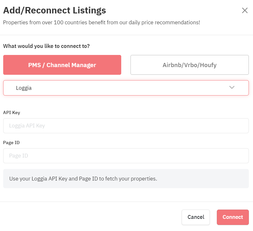Click the daily price recommendations subtitle
The image size is (253, 231).
click(x=101, y=22)
